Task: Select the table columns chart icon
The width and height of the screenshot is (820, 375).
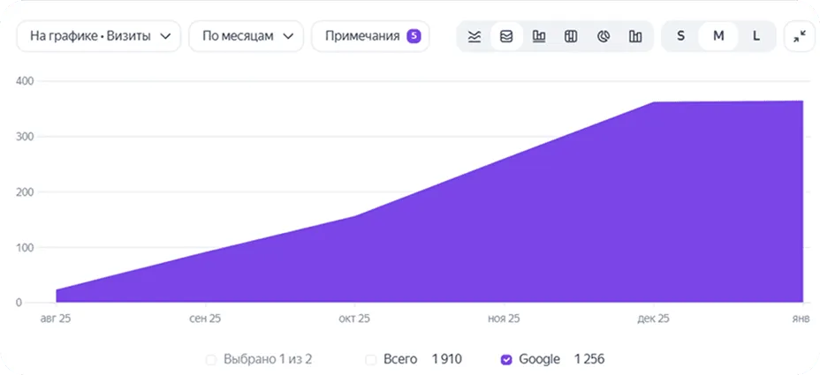Action: pos(571,36)
